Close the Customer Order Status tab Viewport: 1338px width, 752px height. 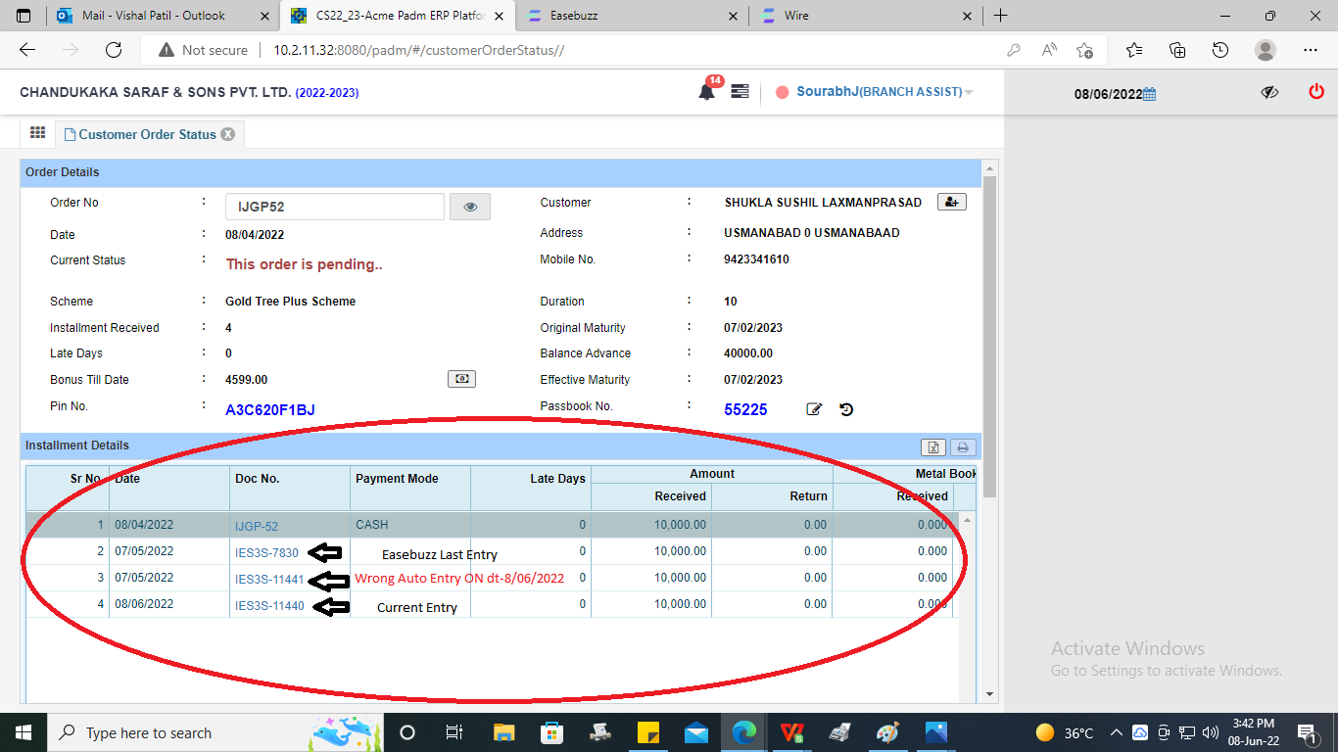(227, 134)
